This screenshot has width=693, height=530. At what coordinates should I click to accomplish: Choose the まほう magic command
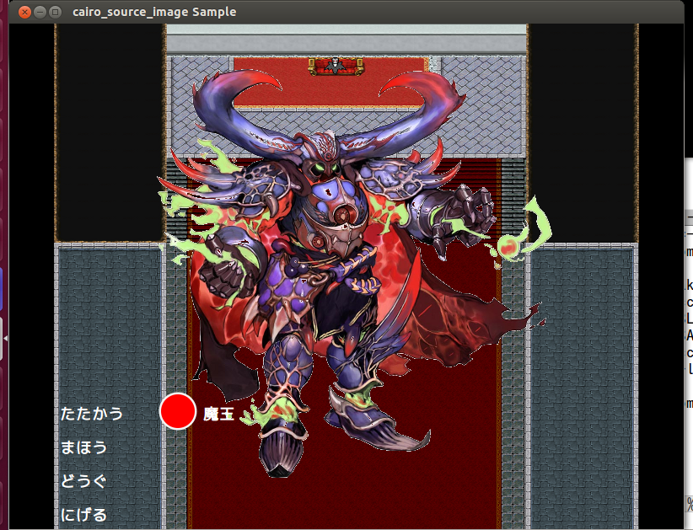pos(84,447)
